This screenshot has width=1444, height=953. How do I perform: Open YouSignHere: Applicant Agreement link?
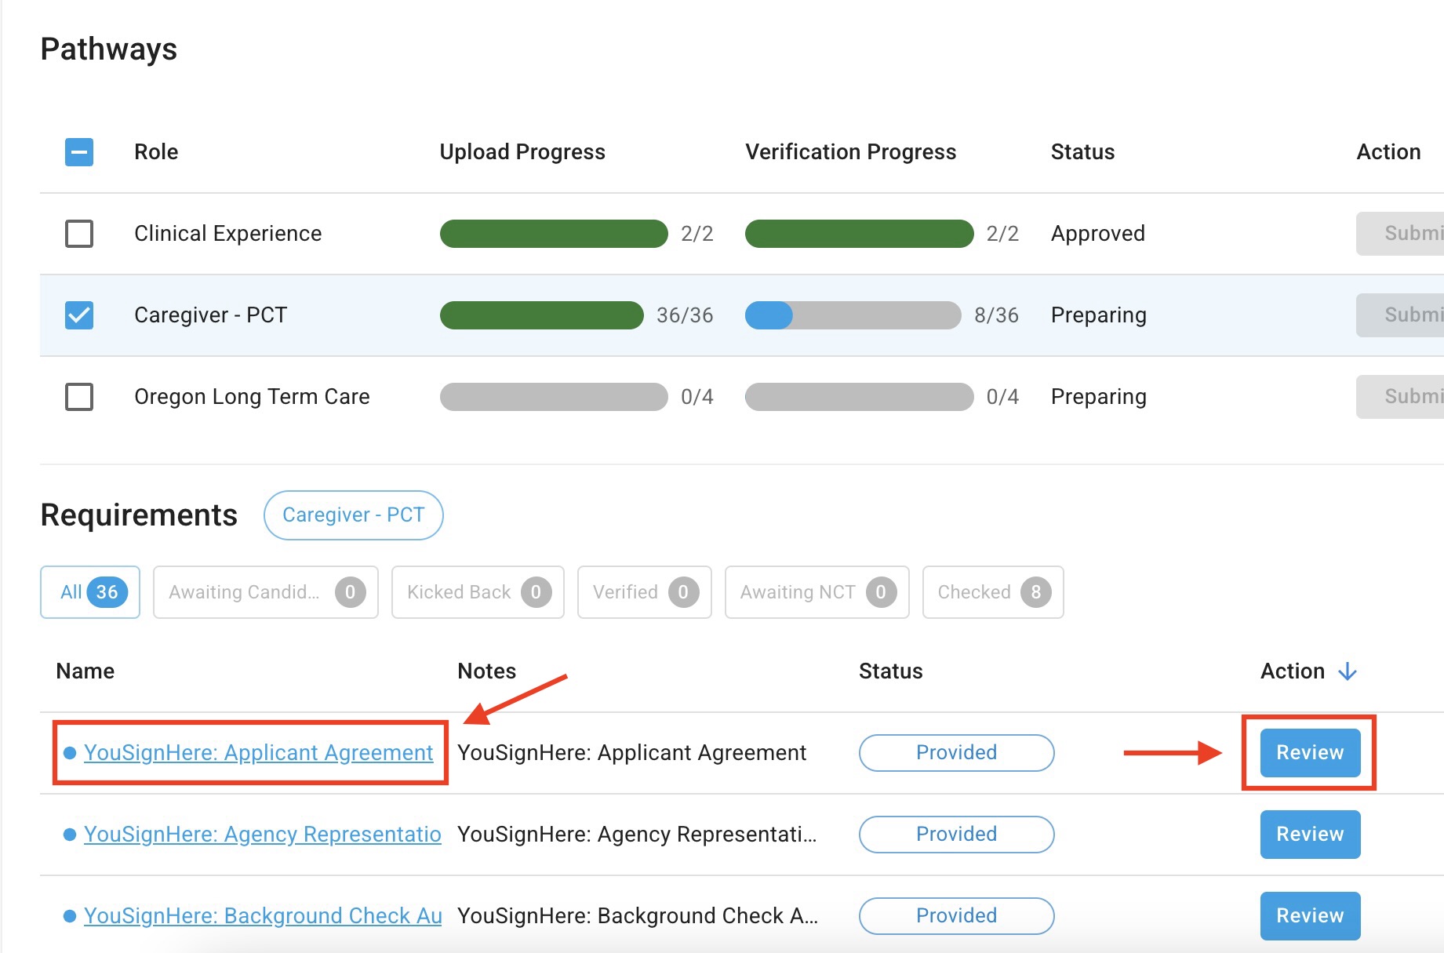[258, 753]
